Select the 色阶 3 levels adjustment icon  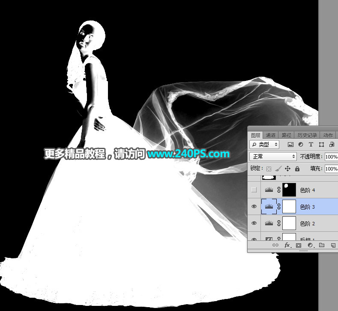click(x=269, y=206)
